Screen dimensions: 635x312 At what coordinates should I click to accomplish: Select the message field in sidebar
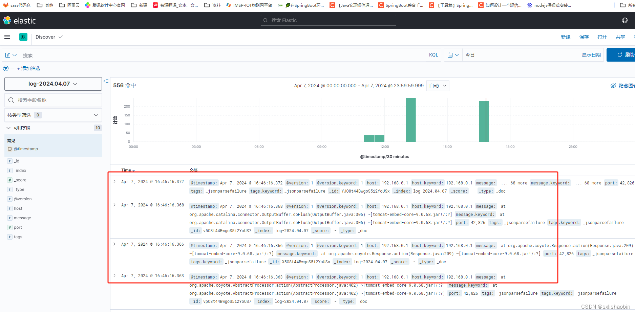pyautogui.click(x=22, y=218)
